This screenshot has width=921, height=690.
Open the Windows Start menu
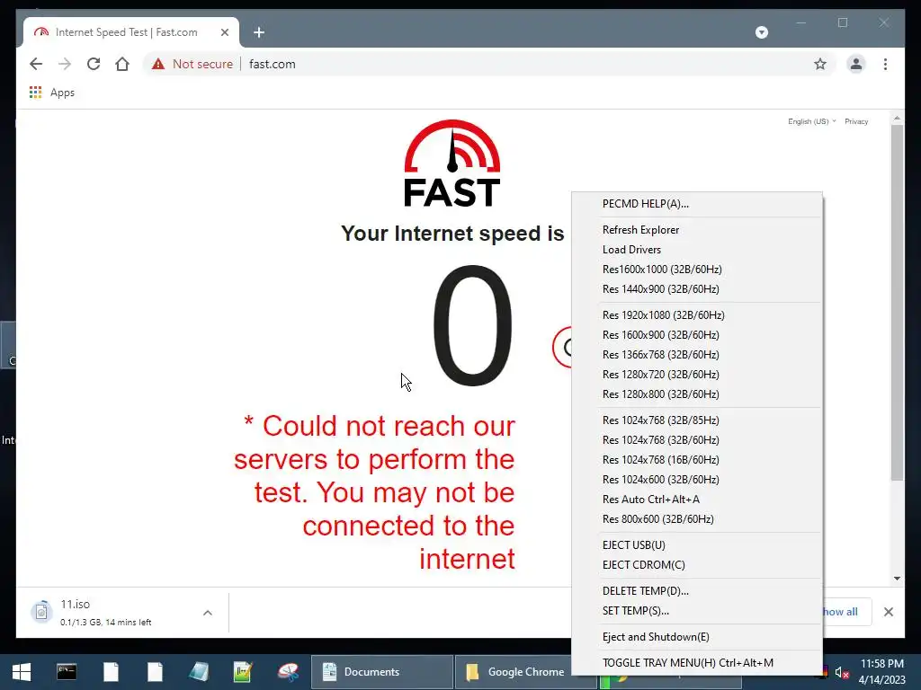[x=22, y=672]
